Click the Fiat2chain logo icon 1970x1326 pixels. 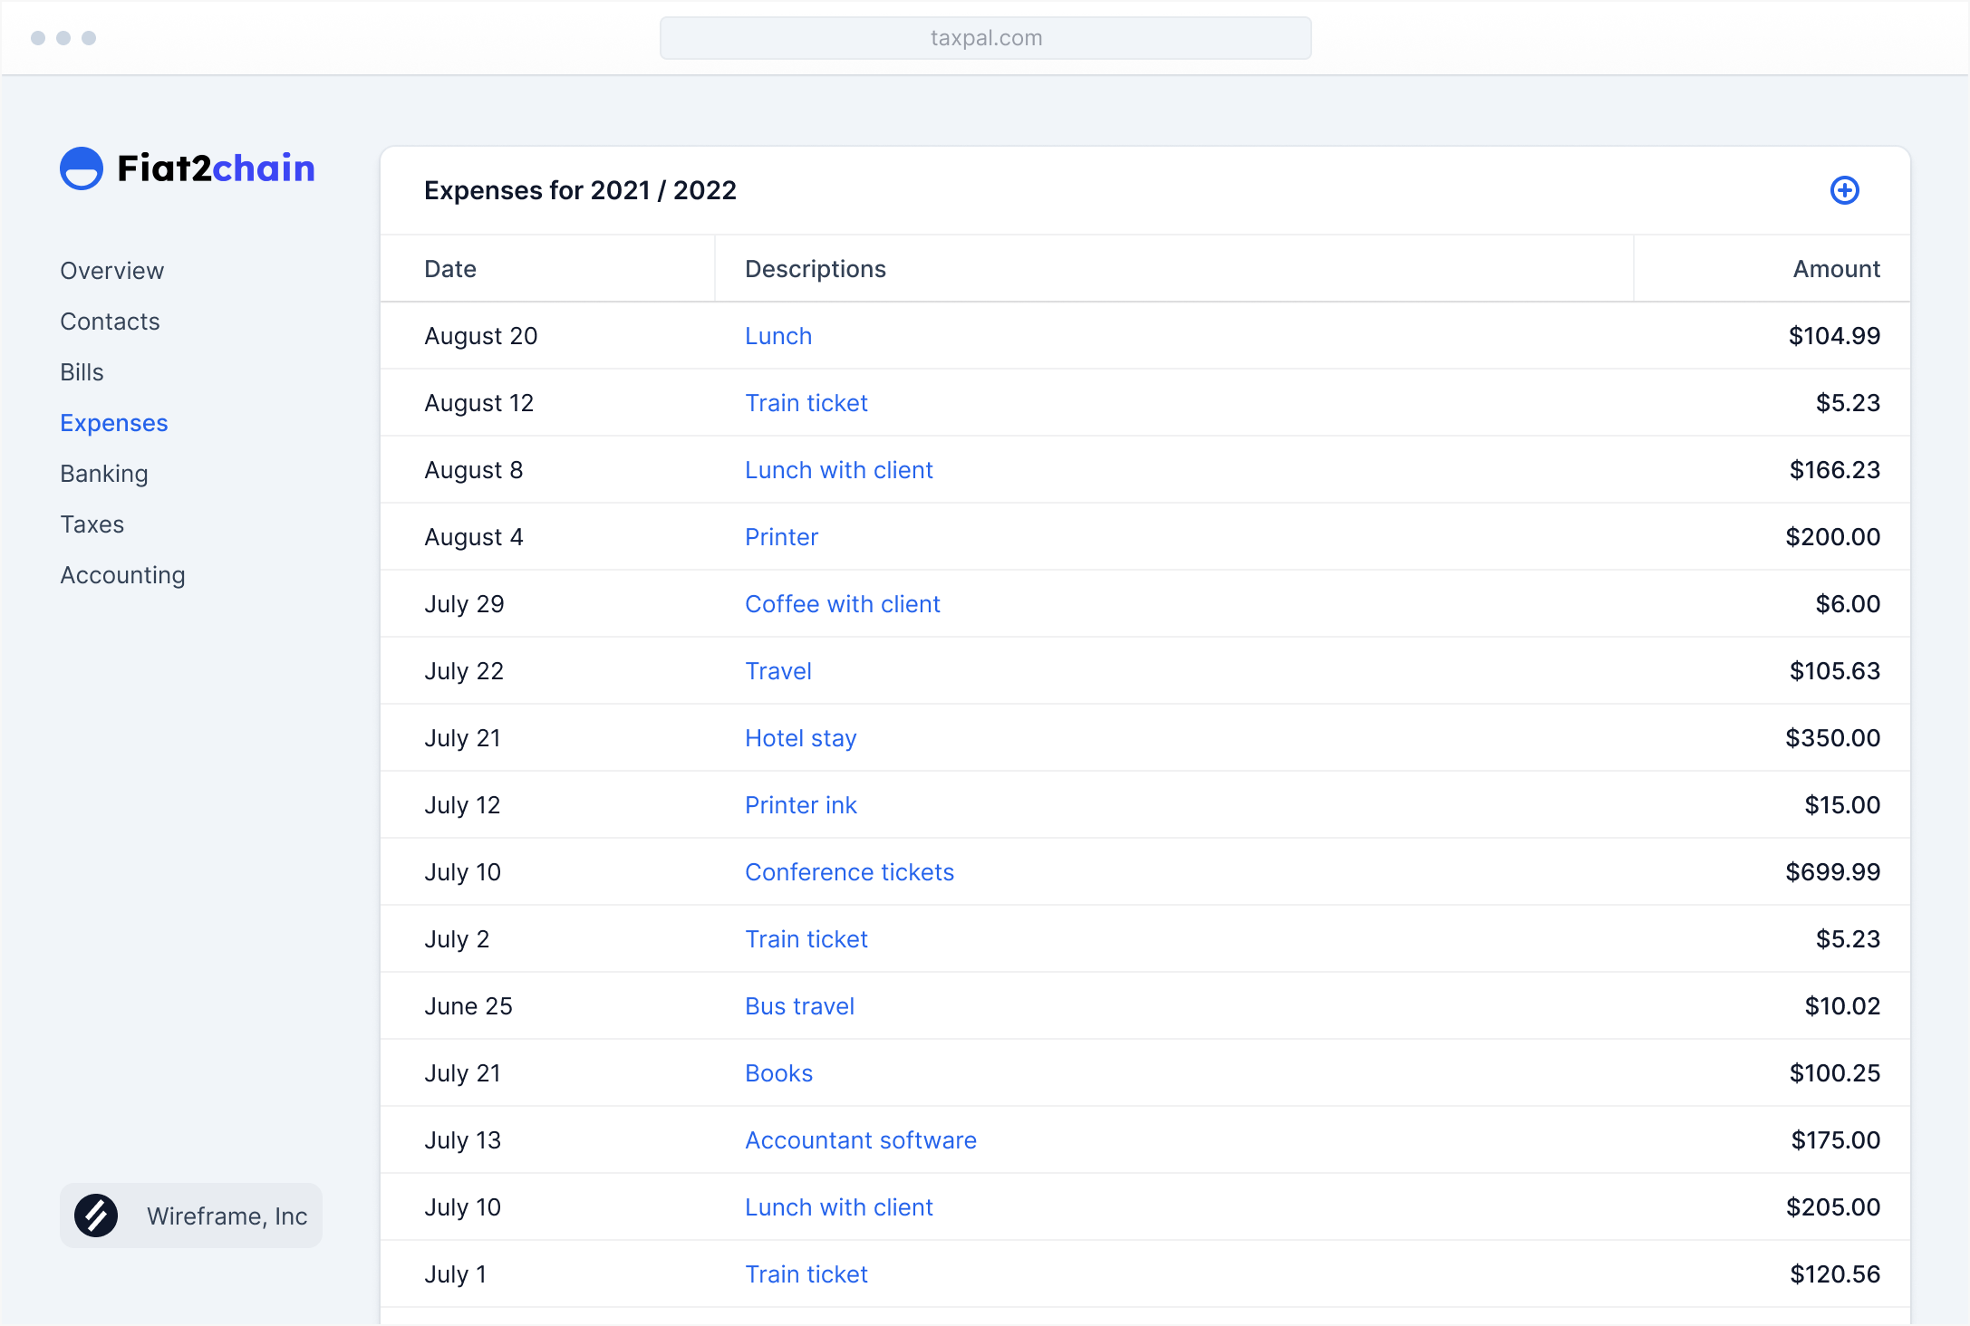(82, 168)
